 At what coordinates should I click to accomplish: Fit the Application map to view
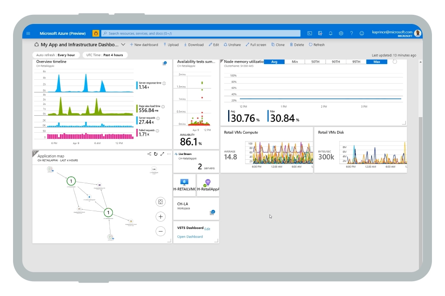coord(161,202)
